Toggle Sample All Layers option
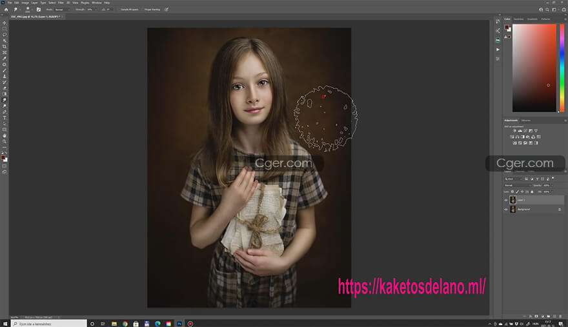This screenshot has height=327, width=568. (129, 10)
